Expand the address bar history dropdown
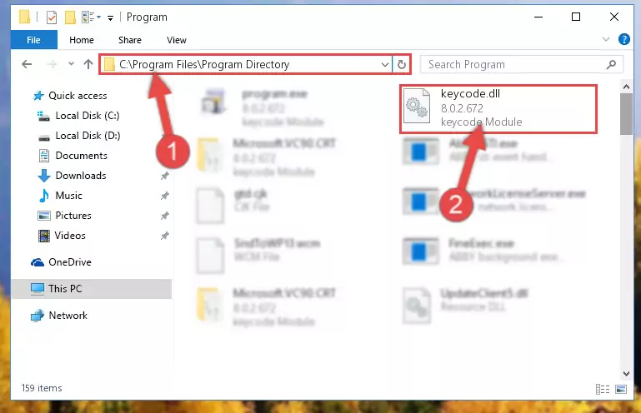The width and height of the screenshot is (641, 413). coord(384,65)
